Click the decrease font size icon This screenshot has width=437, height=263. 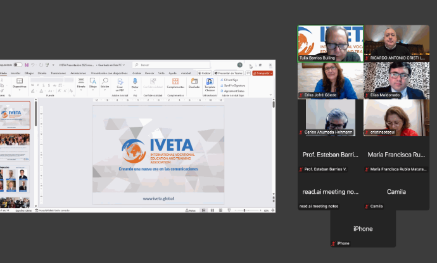(x=65, y=91)
